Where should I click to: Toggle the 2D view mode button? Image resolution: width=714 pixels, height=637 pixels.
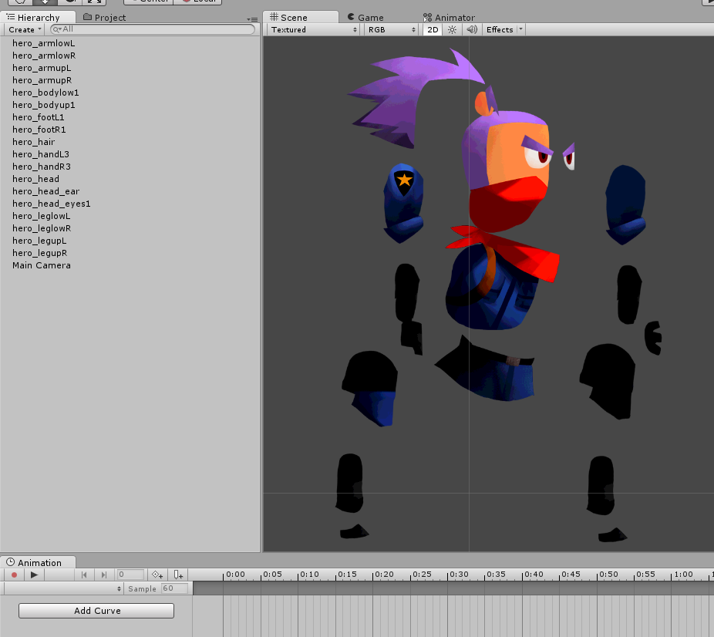click(433, 29)
